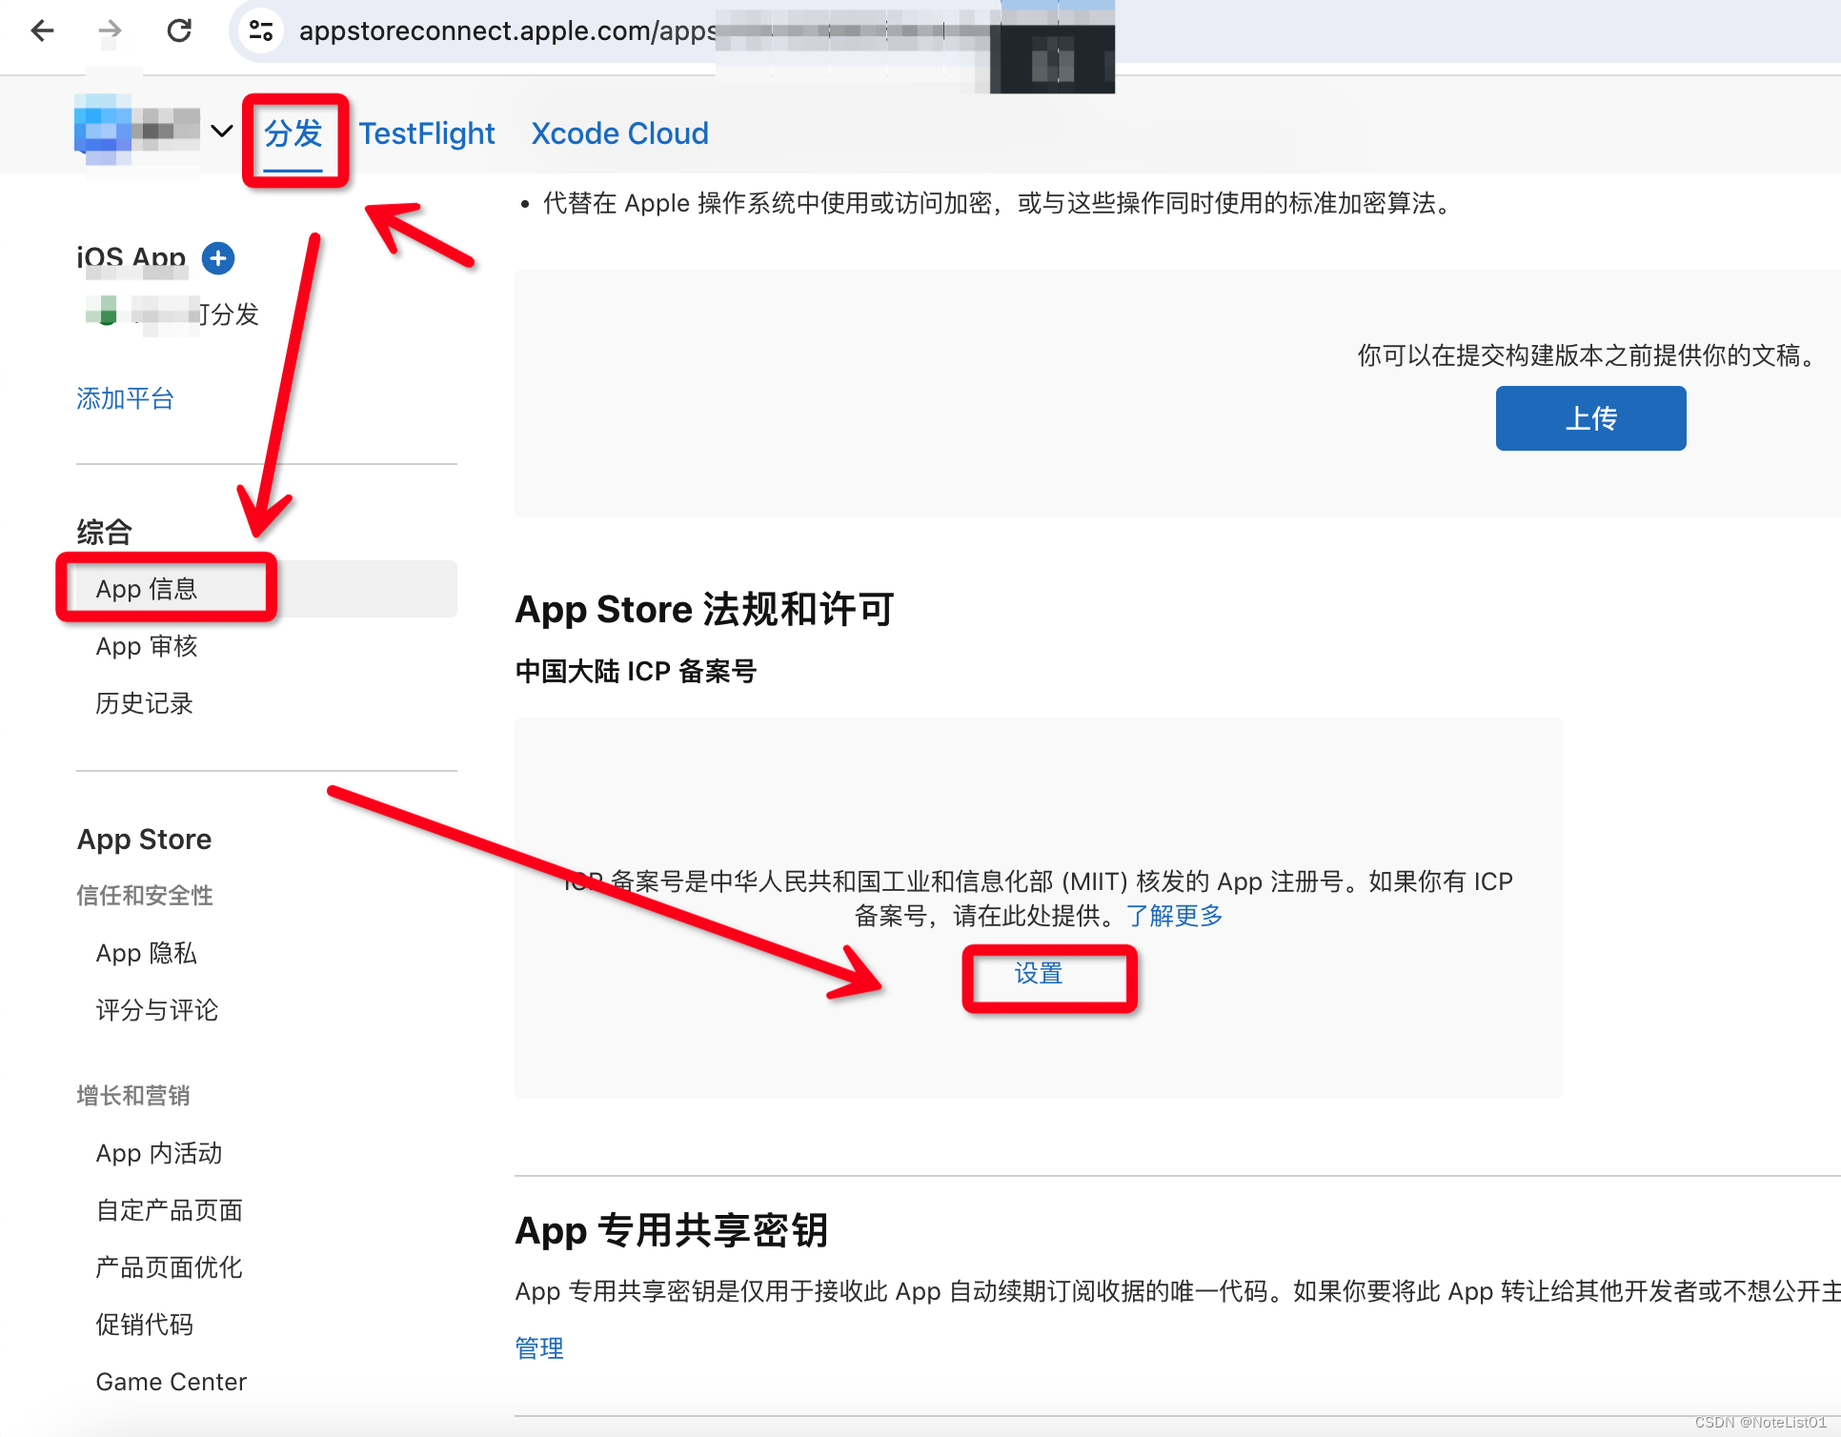Switch to the Xcode Cloud tab
The width and height of the screenshot is (1841, 1437).
[x=618, y=133]
